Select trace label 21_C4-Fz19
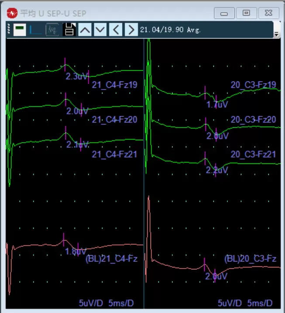The height and width of the screenshot is (313, 285). (x=114, y=85)
